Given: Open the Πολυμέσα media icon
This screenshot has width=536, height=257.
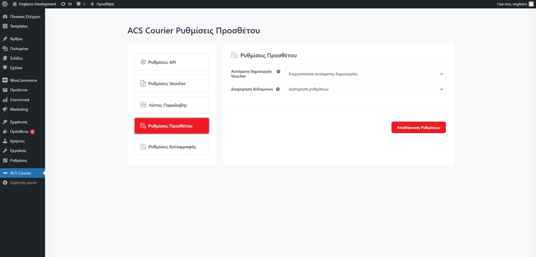Looking at the screenshot, I should pyautogui.click(x=5, y=49).
